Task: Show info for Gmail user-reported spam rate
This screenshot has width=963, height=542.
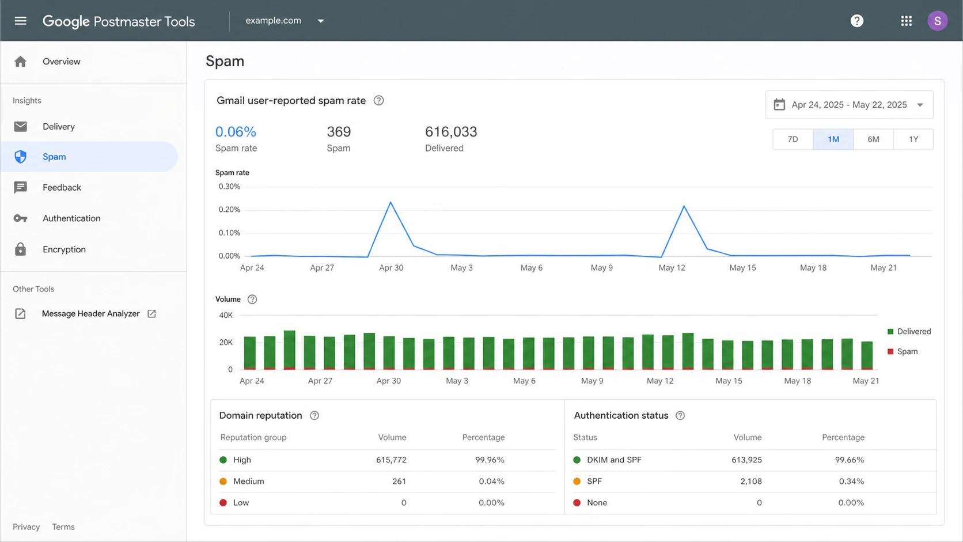Action: pyautogui.click(x=378, y=100)
